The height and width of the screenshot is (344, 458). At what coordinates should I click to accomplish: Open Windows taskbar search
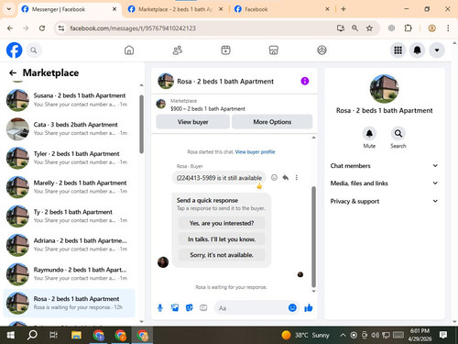(x=32, y=335)
